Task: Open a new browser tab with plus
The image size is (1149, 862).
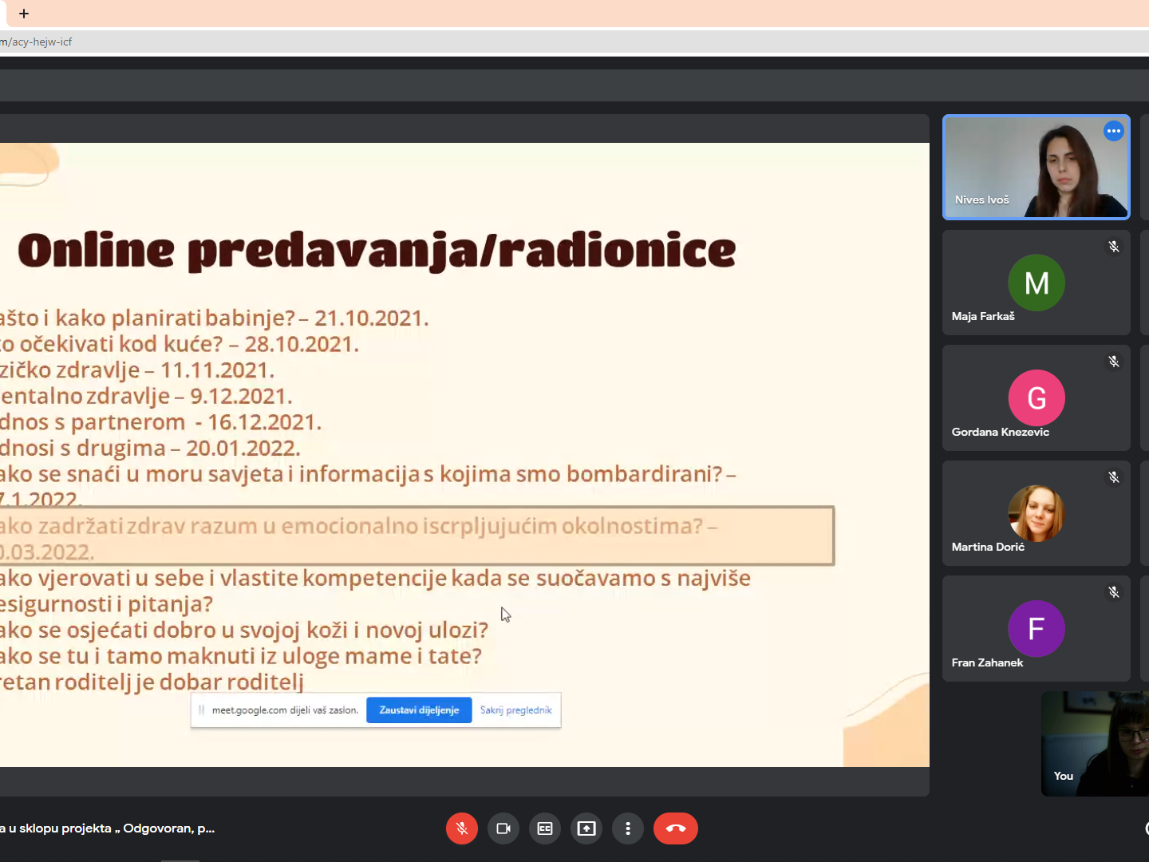Action: [x=24, y=14]
